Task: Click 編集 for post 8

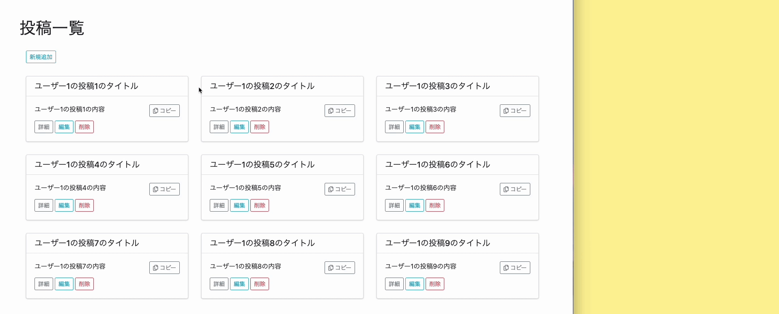Action: click(x=239, y=284)
